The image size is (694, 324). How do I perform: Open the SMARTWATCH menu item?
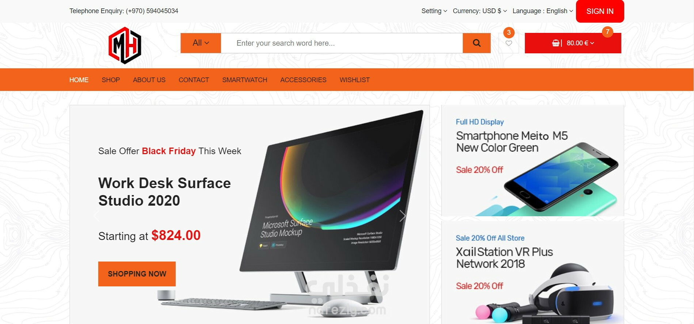click(x=245, y=80)
